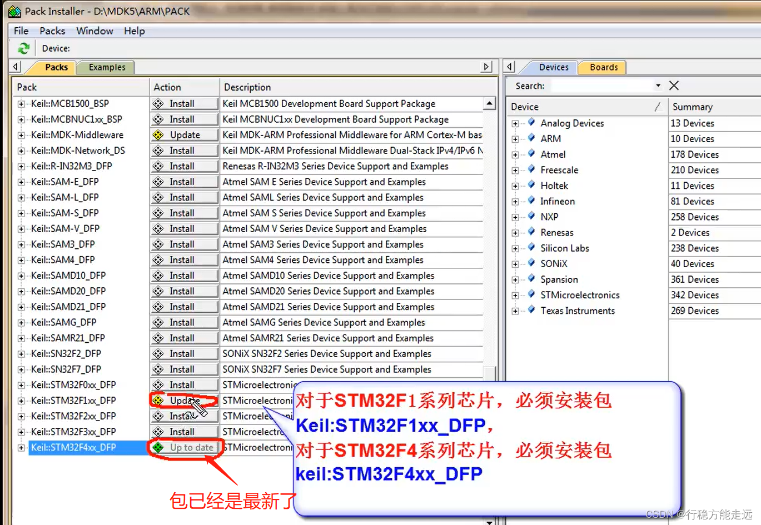Install the Keil::STM32F0xx_DFP pack
The image size is (761, 525).
[185, 384]
